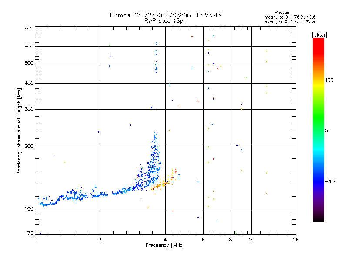
Task: Click the orange X-mode echo cluster right of the blue trace
Action: click(164, 181)
